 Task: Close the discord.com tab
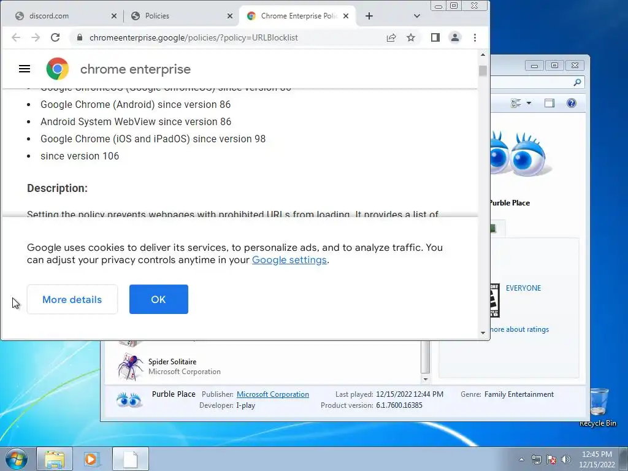pos(114,16)
